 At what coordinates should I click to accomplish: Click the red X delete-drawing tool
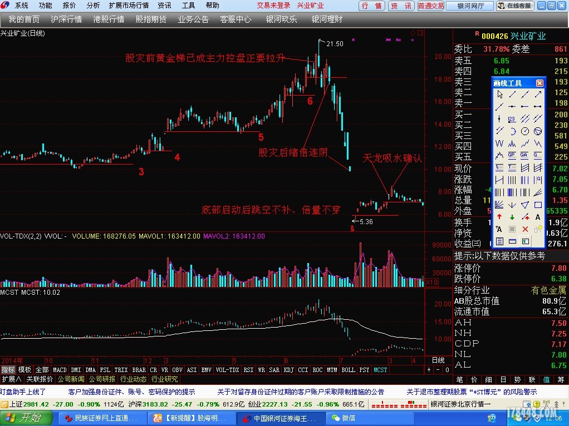(524, 229)
